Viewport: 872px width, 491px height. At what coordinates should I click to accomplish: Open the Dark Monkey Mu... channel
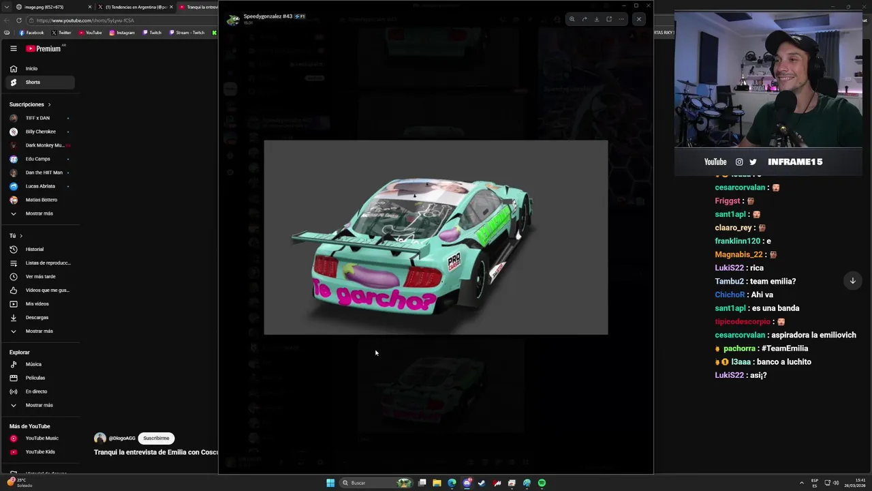click(x=40, y=145)
